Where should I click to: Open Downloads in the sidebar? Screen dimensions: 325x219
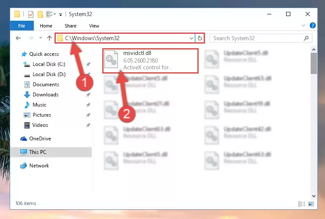pyautogui.click(x=46, y=95)
